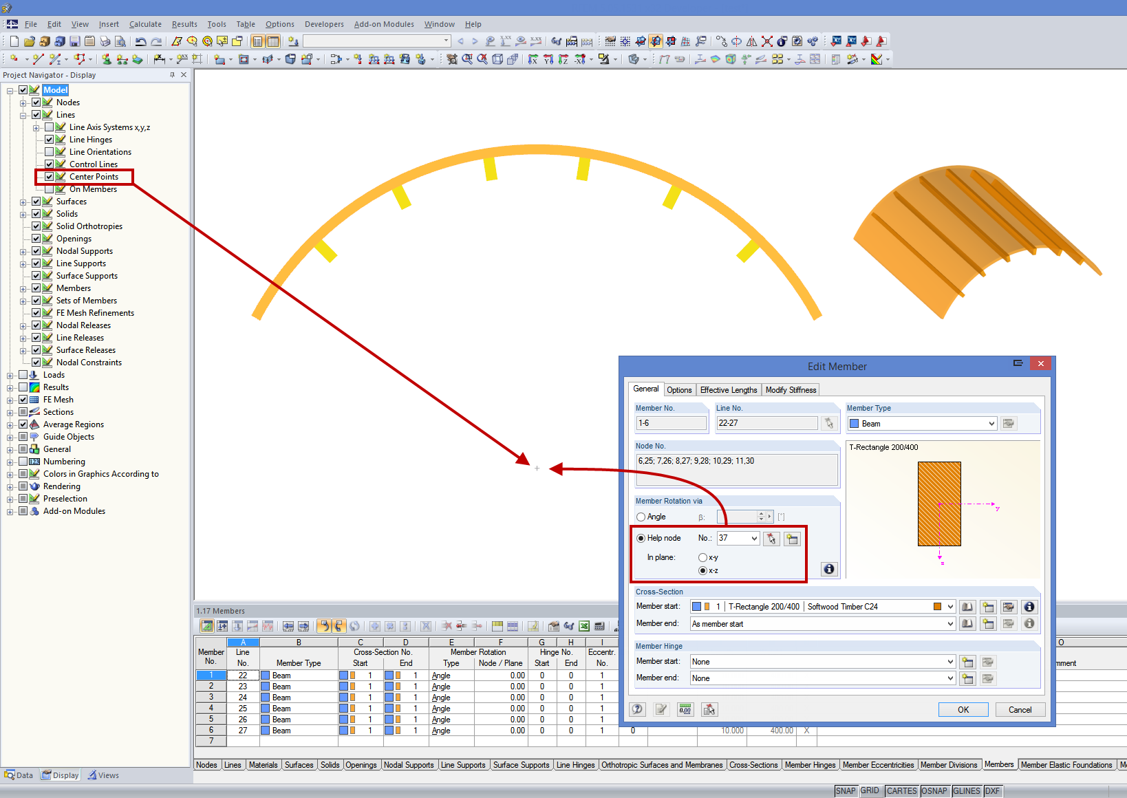Confirm changes with the OK button

point(963,709)
